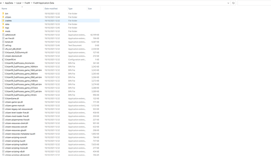Click 19/10/2021 12:44 date of citizen folder

tap(52, 17)
